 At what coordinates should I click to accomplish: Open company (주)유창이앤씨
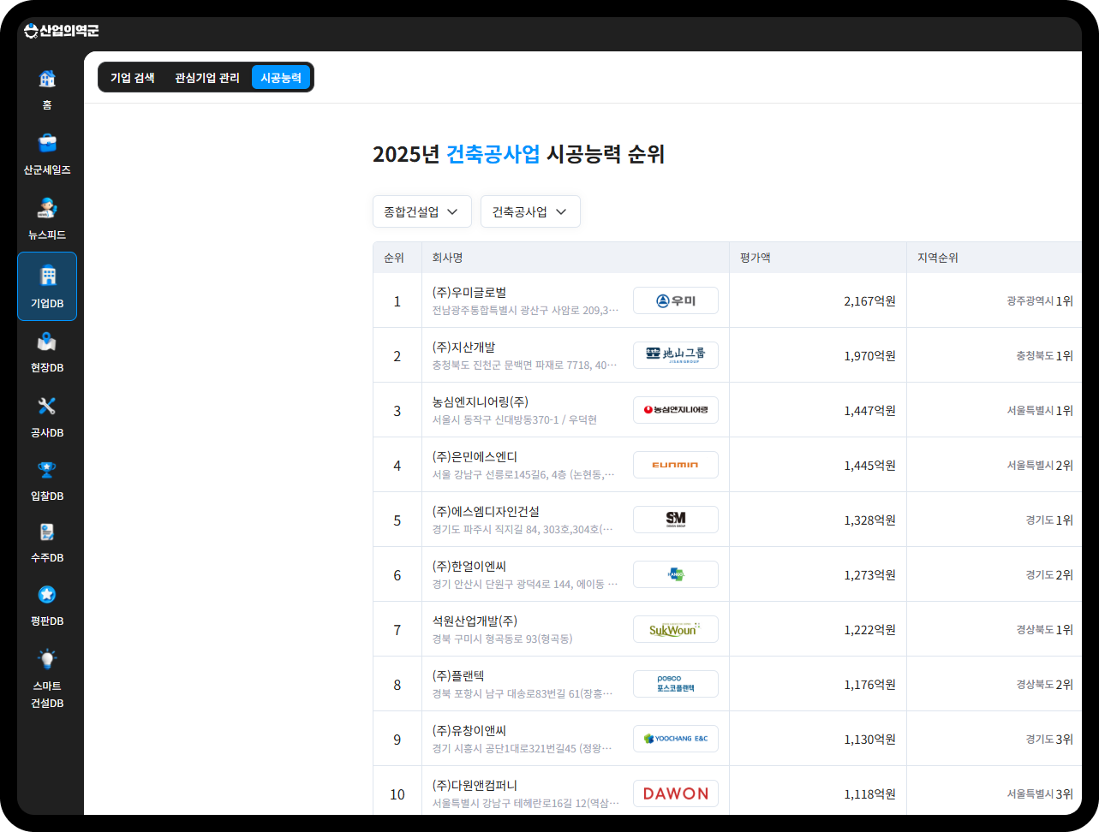pos(469,731)
